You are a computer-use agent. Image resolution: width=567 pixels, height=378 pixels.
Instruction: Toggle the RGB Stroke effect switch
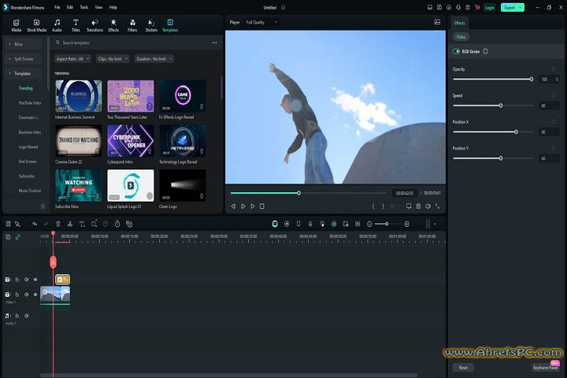(456, 51)
